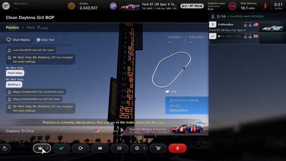Open the shopping cart garage button

click(158, 148)
